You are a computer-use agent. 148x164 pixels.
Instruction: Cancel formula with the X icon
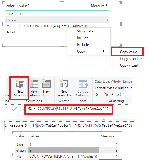6,109
